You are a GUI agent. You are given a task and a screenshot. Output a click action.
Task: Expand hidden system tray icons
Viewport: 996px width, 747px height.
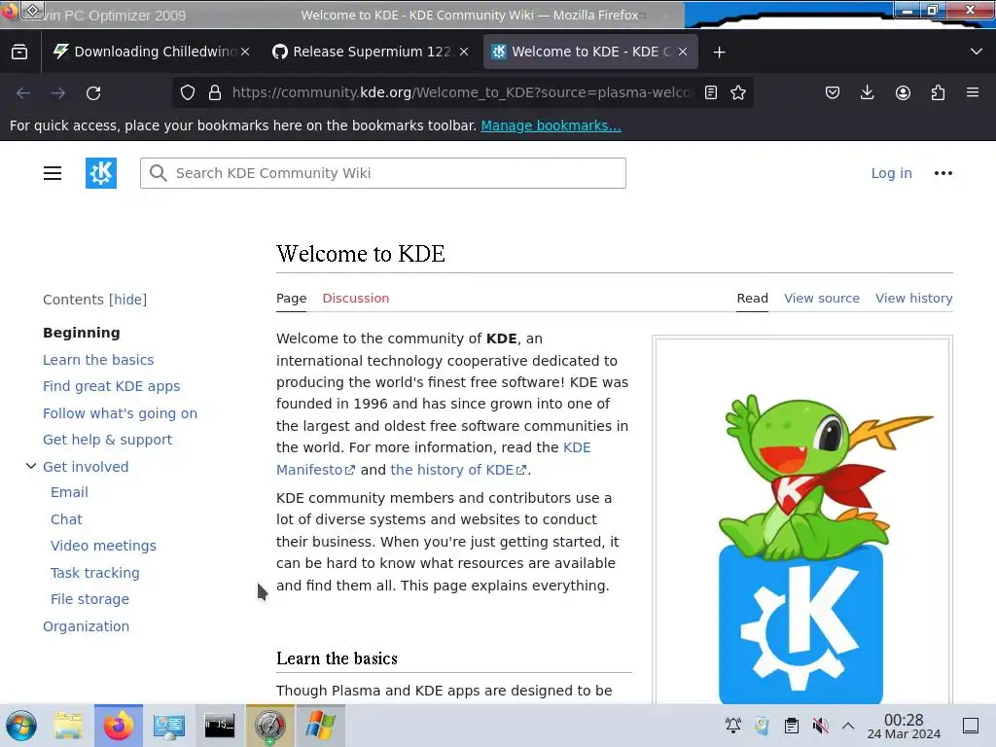point(848,726)
